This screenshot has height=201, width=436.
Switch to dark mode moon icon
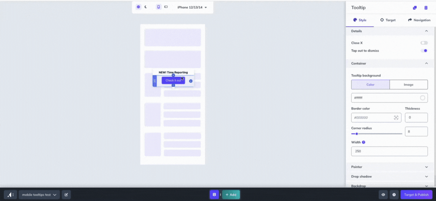[x=145, y=7]
